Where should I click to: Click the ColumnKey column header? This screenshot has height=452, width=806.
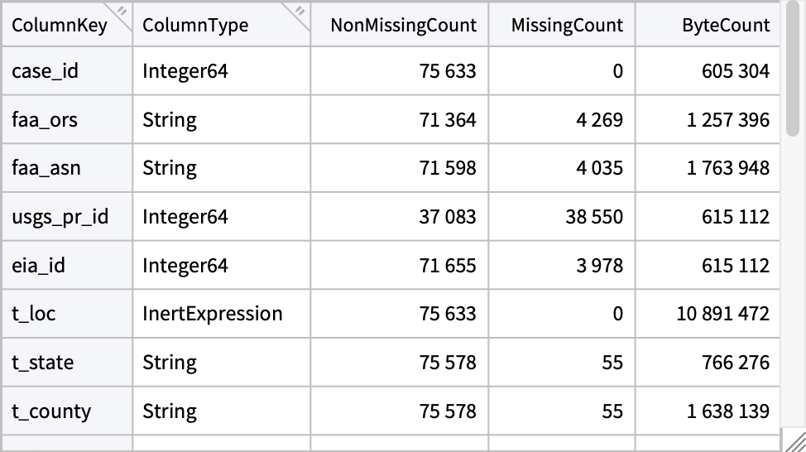coord(60,25)
